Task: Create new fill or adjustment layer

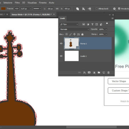Action: [x=94, y=72]
